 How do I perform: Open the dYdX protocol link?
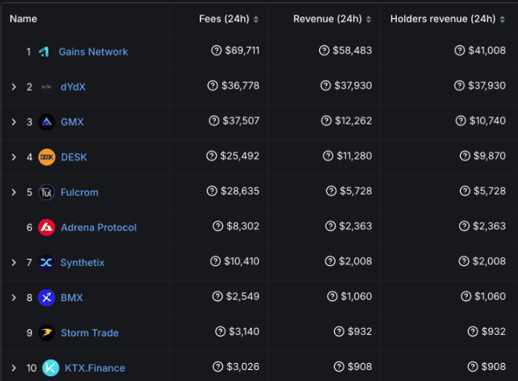pyautogui.click(x=73, y=87)
